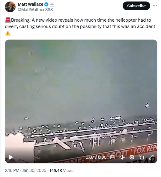Image resolution: width=161 pixels, height=177 pixels.
Task: Click the 0:07 / 0:30 time display
Action: (x=96, y=157)
